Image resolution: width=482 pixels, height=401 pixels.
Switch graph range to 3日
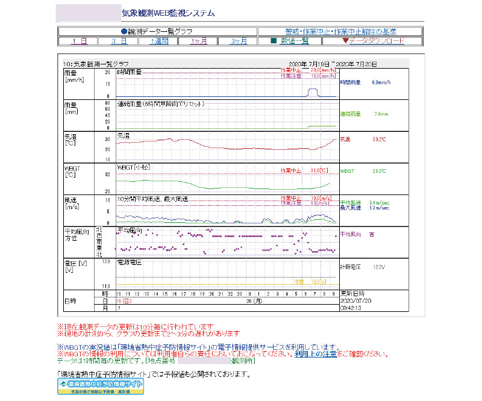(x=119, y=41)
